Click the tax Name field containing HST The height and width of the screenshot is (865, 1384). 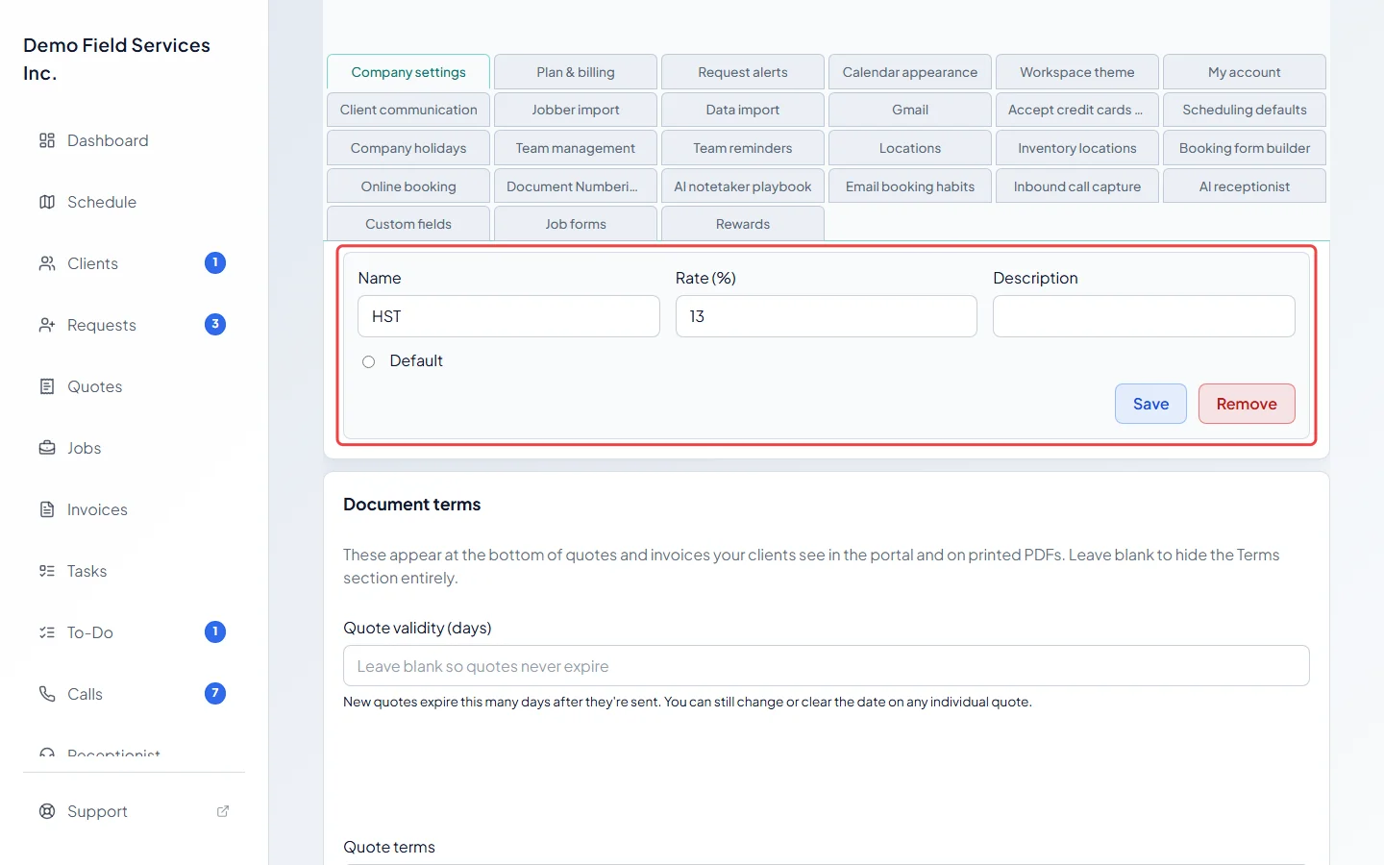(508, 316)
